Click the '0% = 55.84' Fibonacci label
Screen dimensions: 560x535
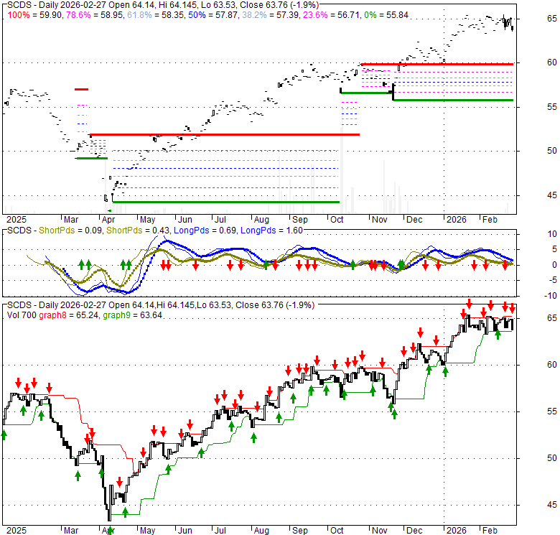pyautogui.click(x=386, y=15)
